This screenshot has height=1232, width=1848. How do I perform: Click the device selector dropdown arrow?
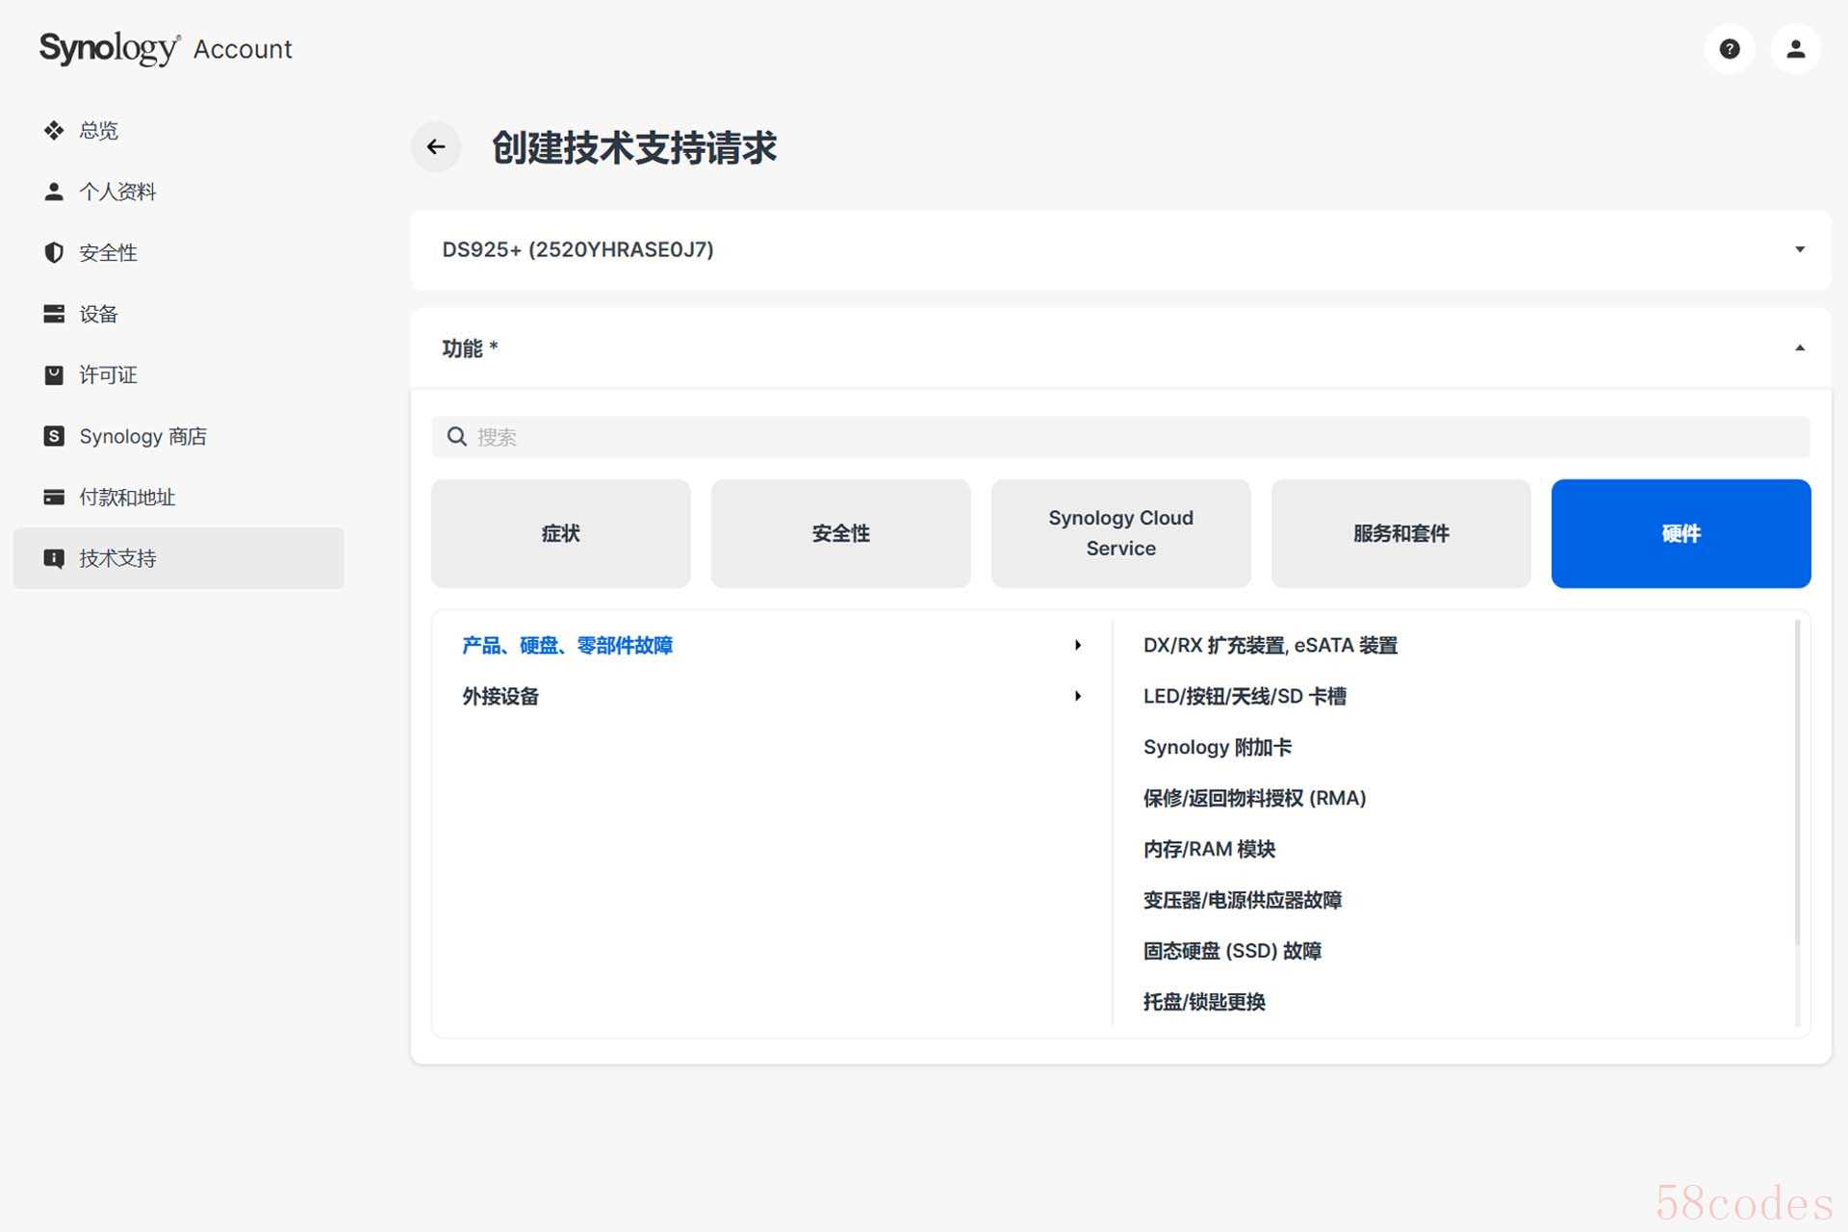1799,249
